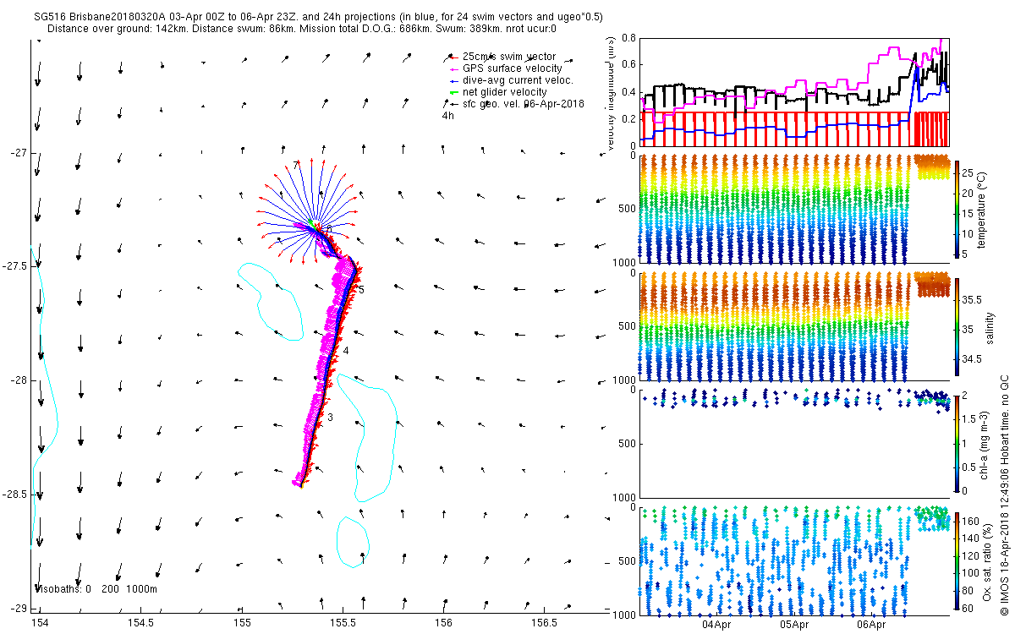1015x634 pixels.
Task: Select the 'dive-avg current veloc.' legend label
Action: pos(518,79)
